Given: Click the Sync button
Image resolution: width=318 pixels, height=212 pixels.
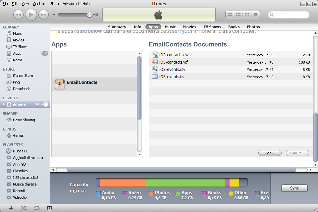Looking at the screenshot, I should point(294,188).
